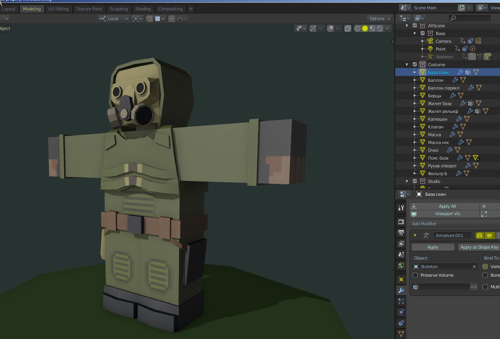Collapse the Costume collection
500x339 pixels.
pyautogui.click(x=407, y=65)
